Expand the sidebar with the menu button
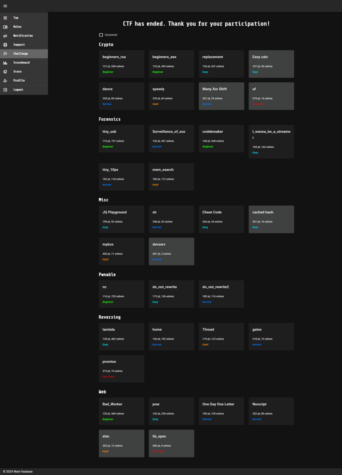 click(x=5, y=6)
